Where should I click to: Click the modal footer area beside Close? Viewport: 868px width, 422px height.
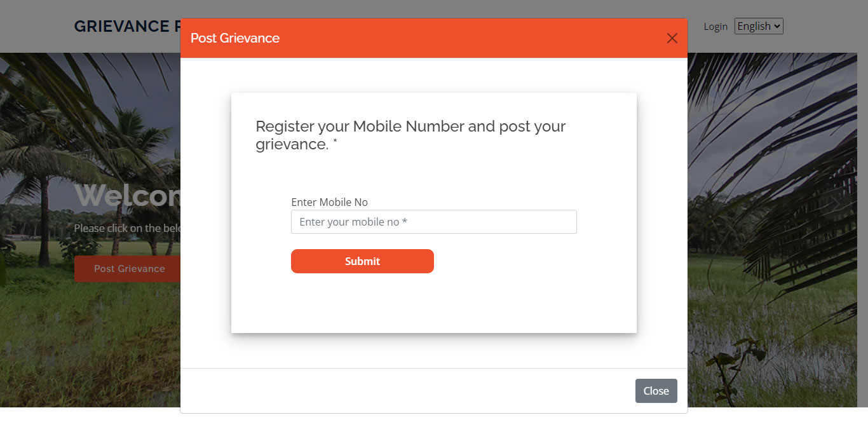point(407,391)
